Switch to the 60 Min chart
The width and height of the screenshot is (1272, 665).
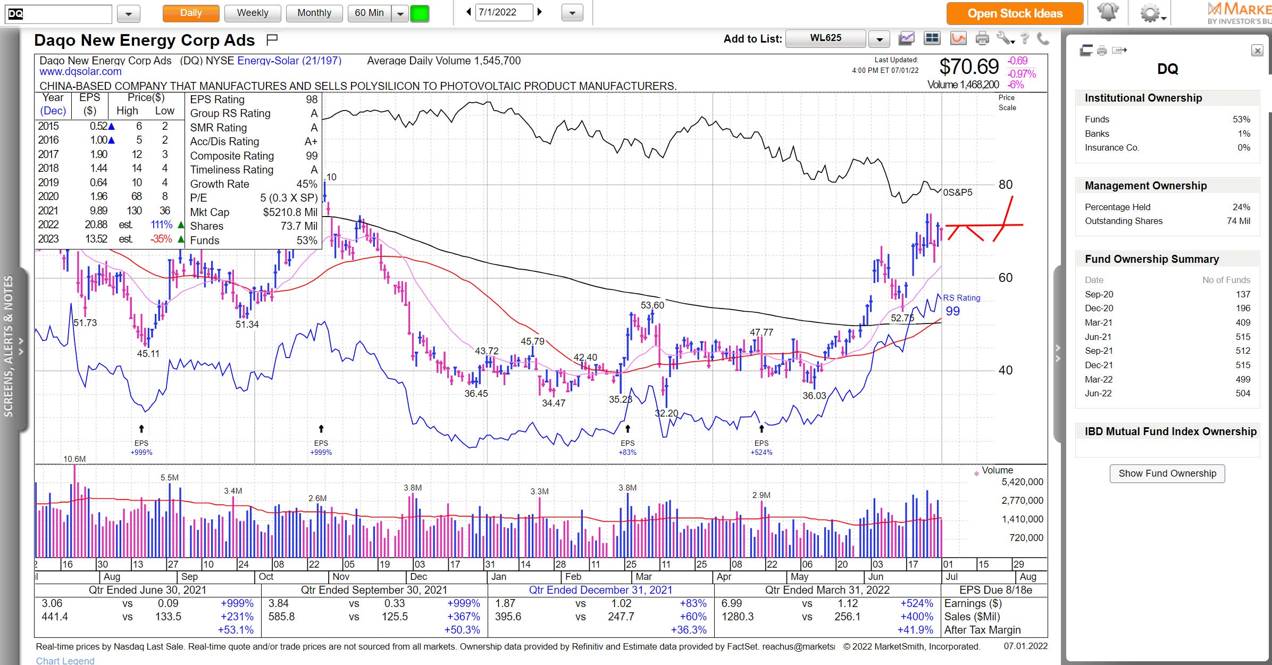370,13
